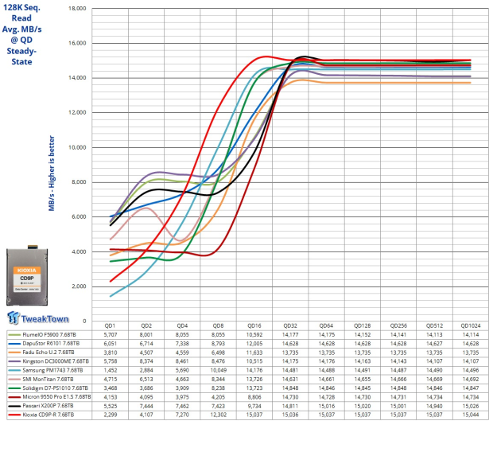Click SMI MonTitan QD1024 value 14,692
This screenshot has width=493, height=452.
(471, 380)
